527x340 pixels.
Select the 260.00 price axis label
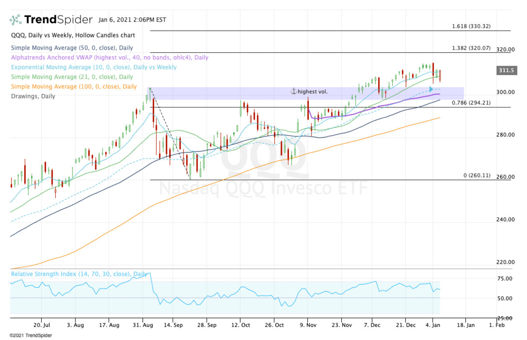[506, 177]
